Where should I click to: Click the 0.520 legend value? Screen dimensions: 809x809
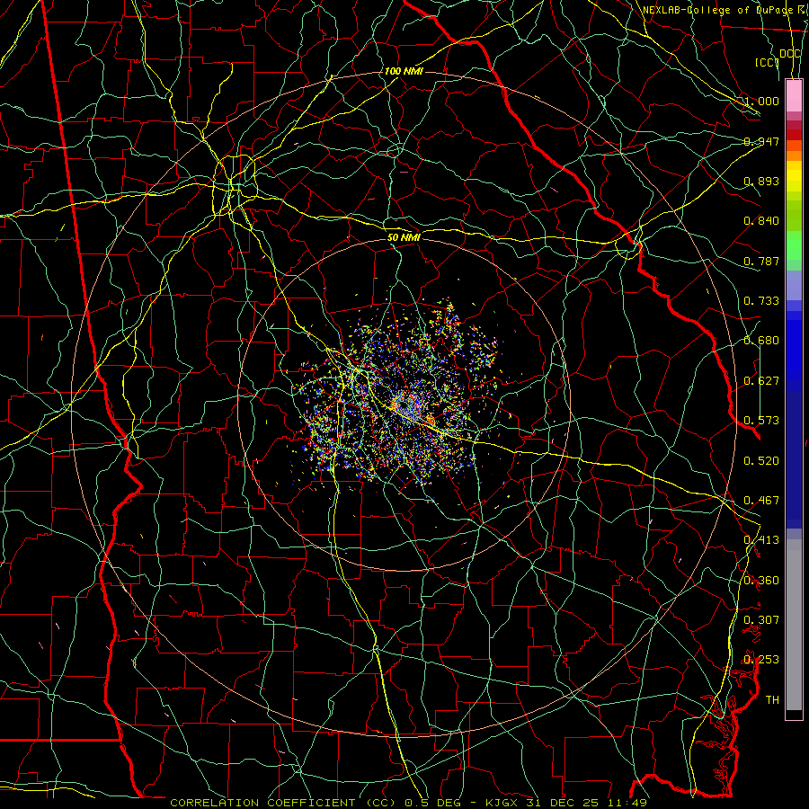point(761,461)
